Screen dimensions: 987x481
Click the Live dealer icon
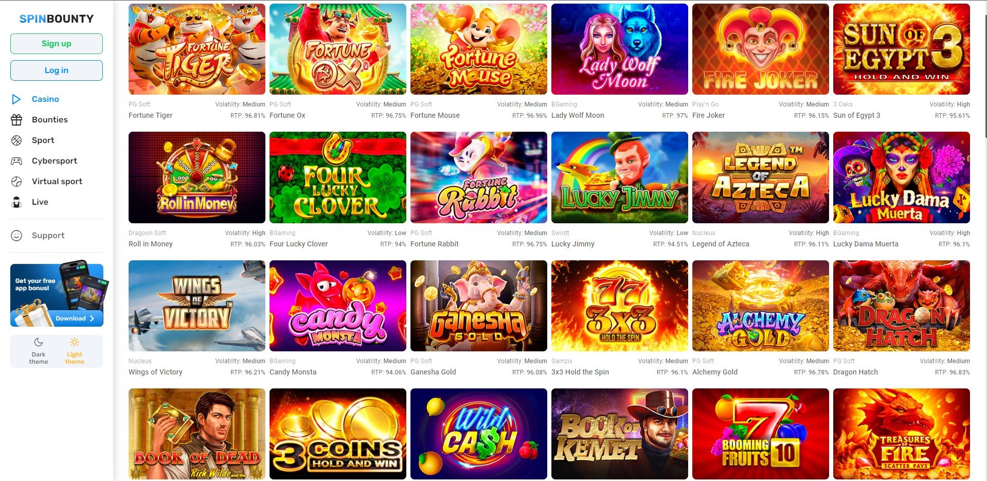tap(16, 202)
